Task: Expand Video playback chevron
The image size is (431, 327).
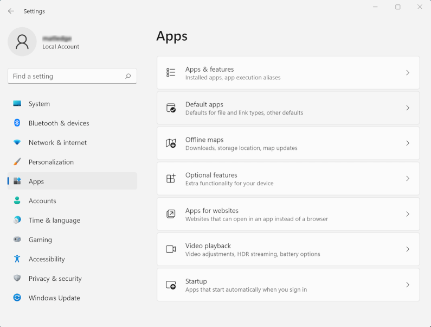Action: (x=408, y=249)
